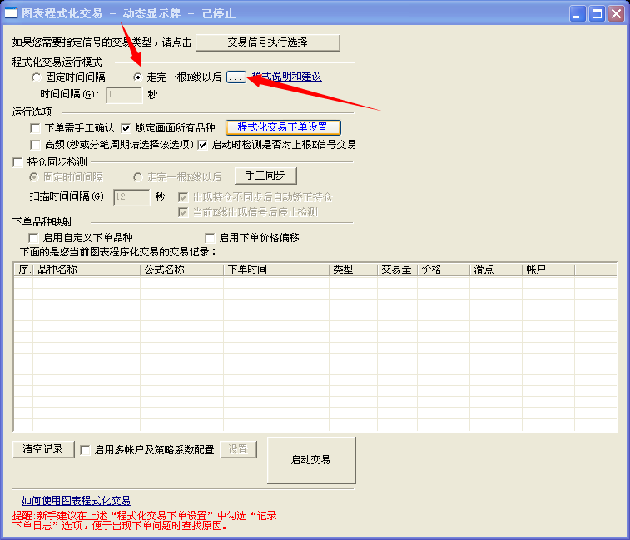Minimize the 图表程式化交易 window

click(578, 13)
